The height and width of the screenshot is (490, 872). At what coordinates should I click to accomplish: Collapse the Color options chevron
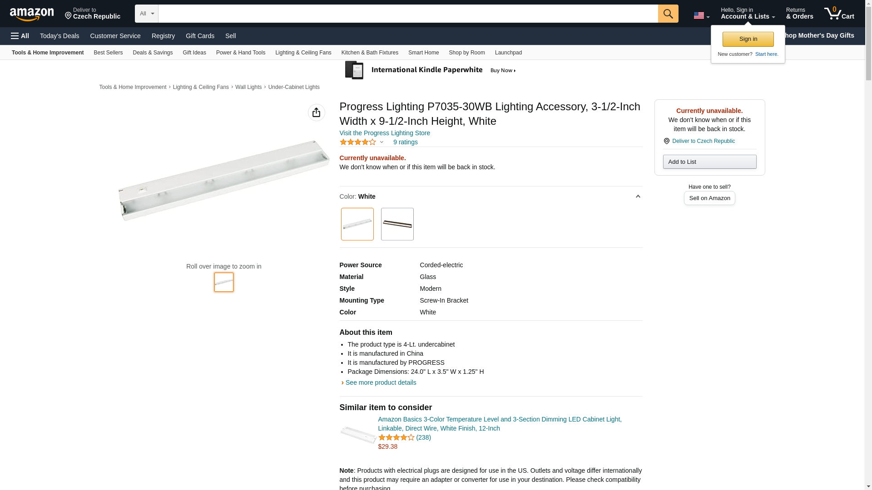pos(638,196)
